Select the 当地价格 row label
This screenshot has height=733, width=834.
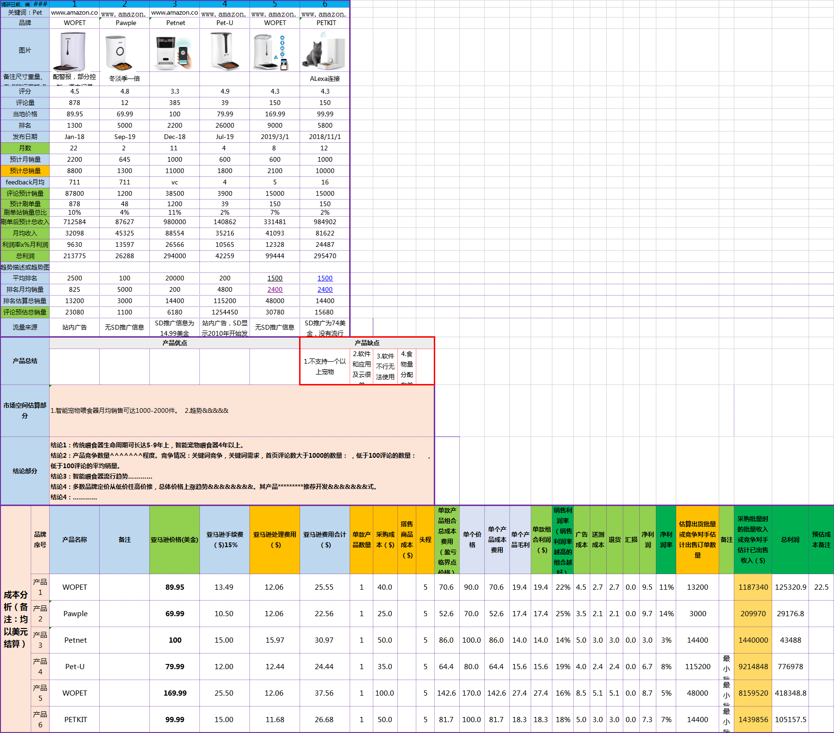pyautogui.click(x=25, y=114)
